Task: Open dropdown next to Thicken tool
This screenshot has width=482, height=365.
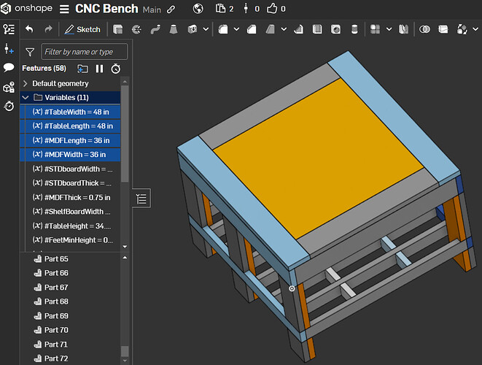Action: (206, 29)
